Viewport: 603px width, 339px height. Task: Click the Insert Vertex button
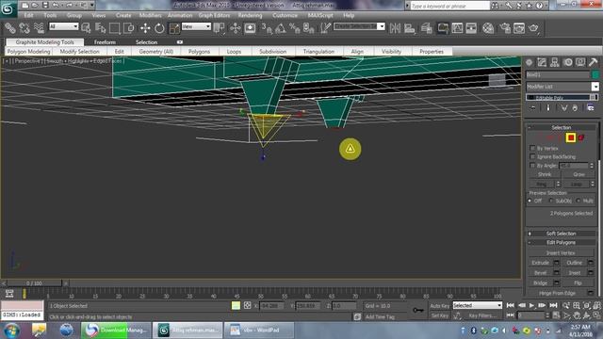point(561,253)
